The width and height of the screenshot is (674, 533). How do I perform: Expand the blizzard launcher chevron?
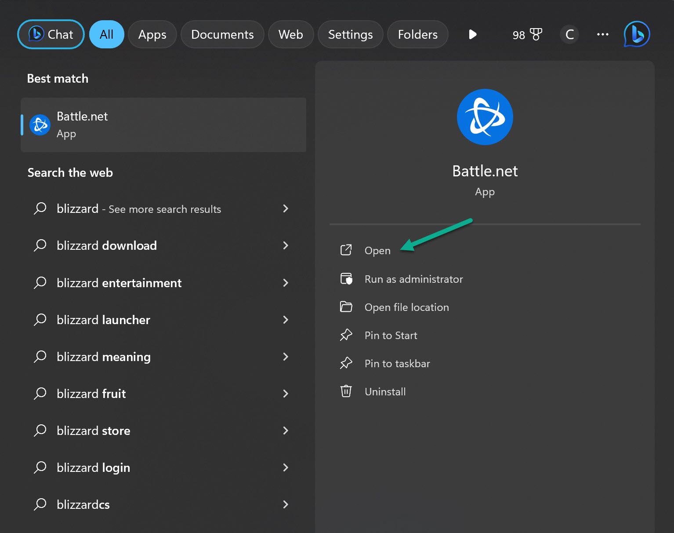286,320
